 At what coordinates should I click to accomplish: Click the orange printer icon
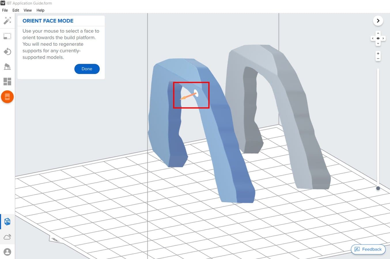pyautogui.click(x=7, y=97)
